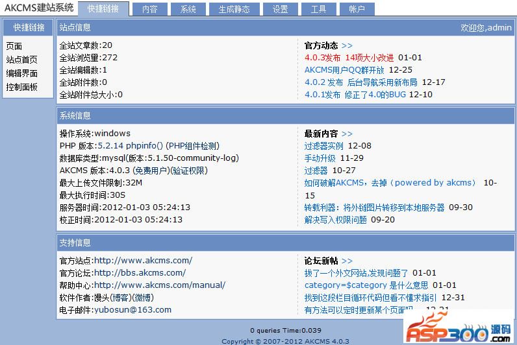Switch to the 帐户 tab

pos(357,9)
